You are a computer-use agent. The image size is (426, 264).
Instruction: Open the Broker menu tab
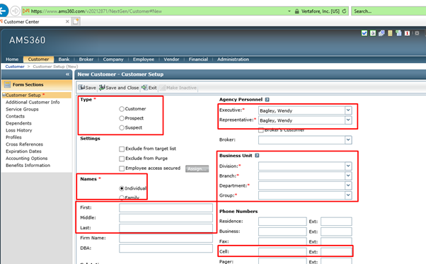click(x=86, y=59)
